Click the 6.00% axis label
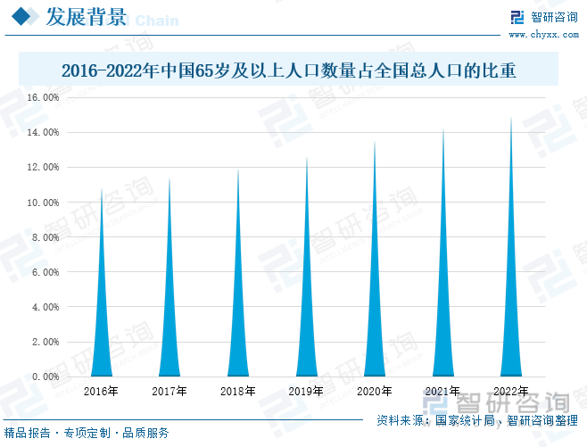 (x=45, y=272)
